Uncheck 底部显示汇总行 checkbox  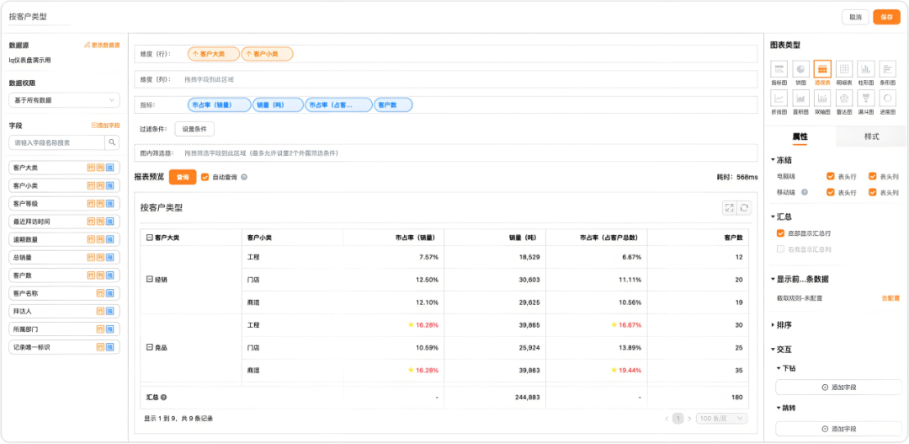point(780,233)
